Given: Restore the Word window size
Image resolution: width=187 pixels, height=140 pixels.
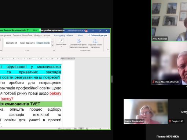Looking at the screenshot, I should click(x=100, y=30).
